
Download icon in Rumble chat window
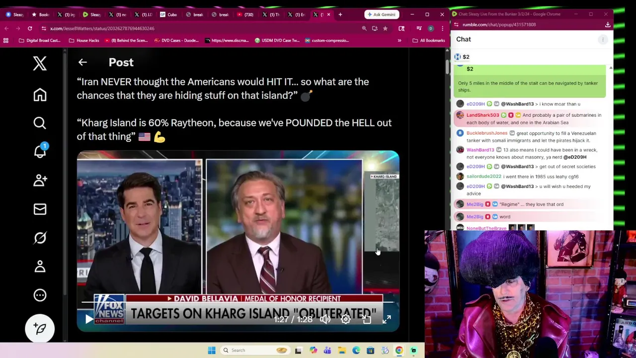click(607, 24)
